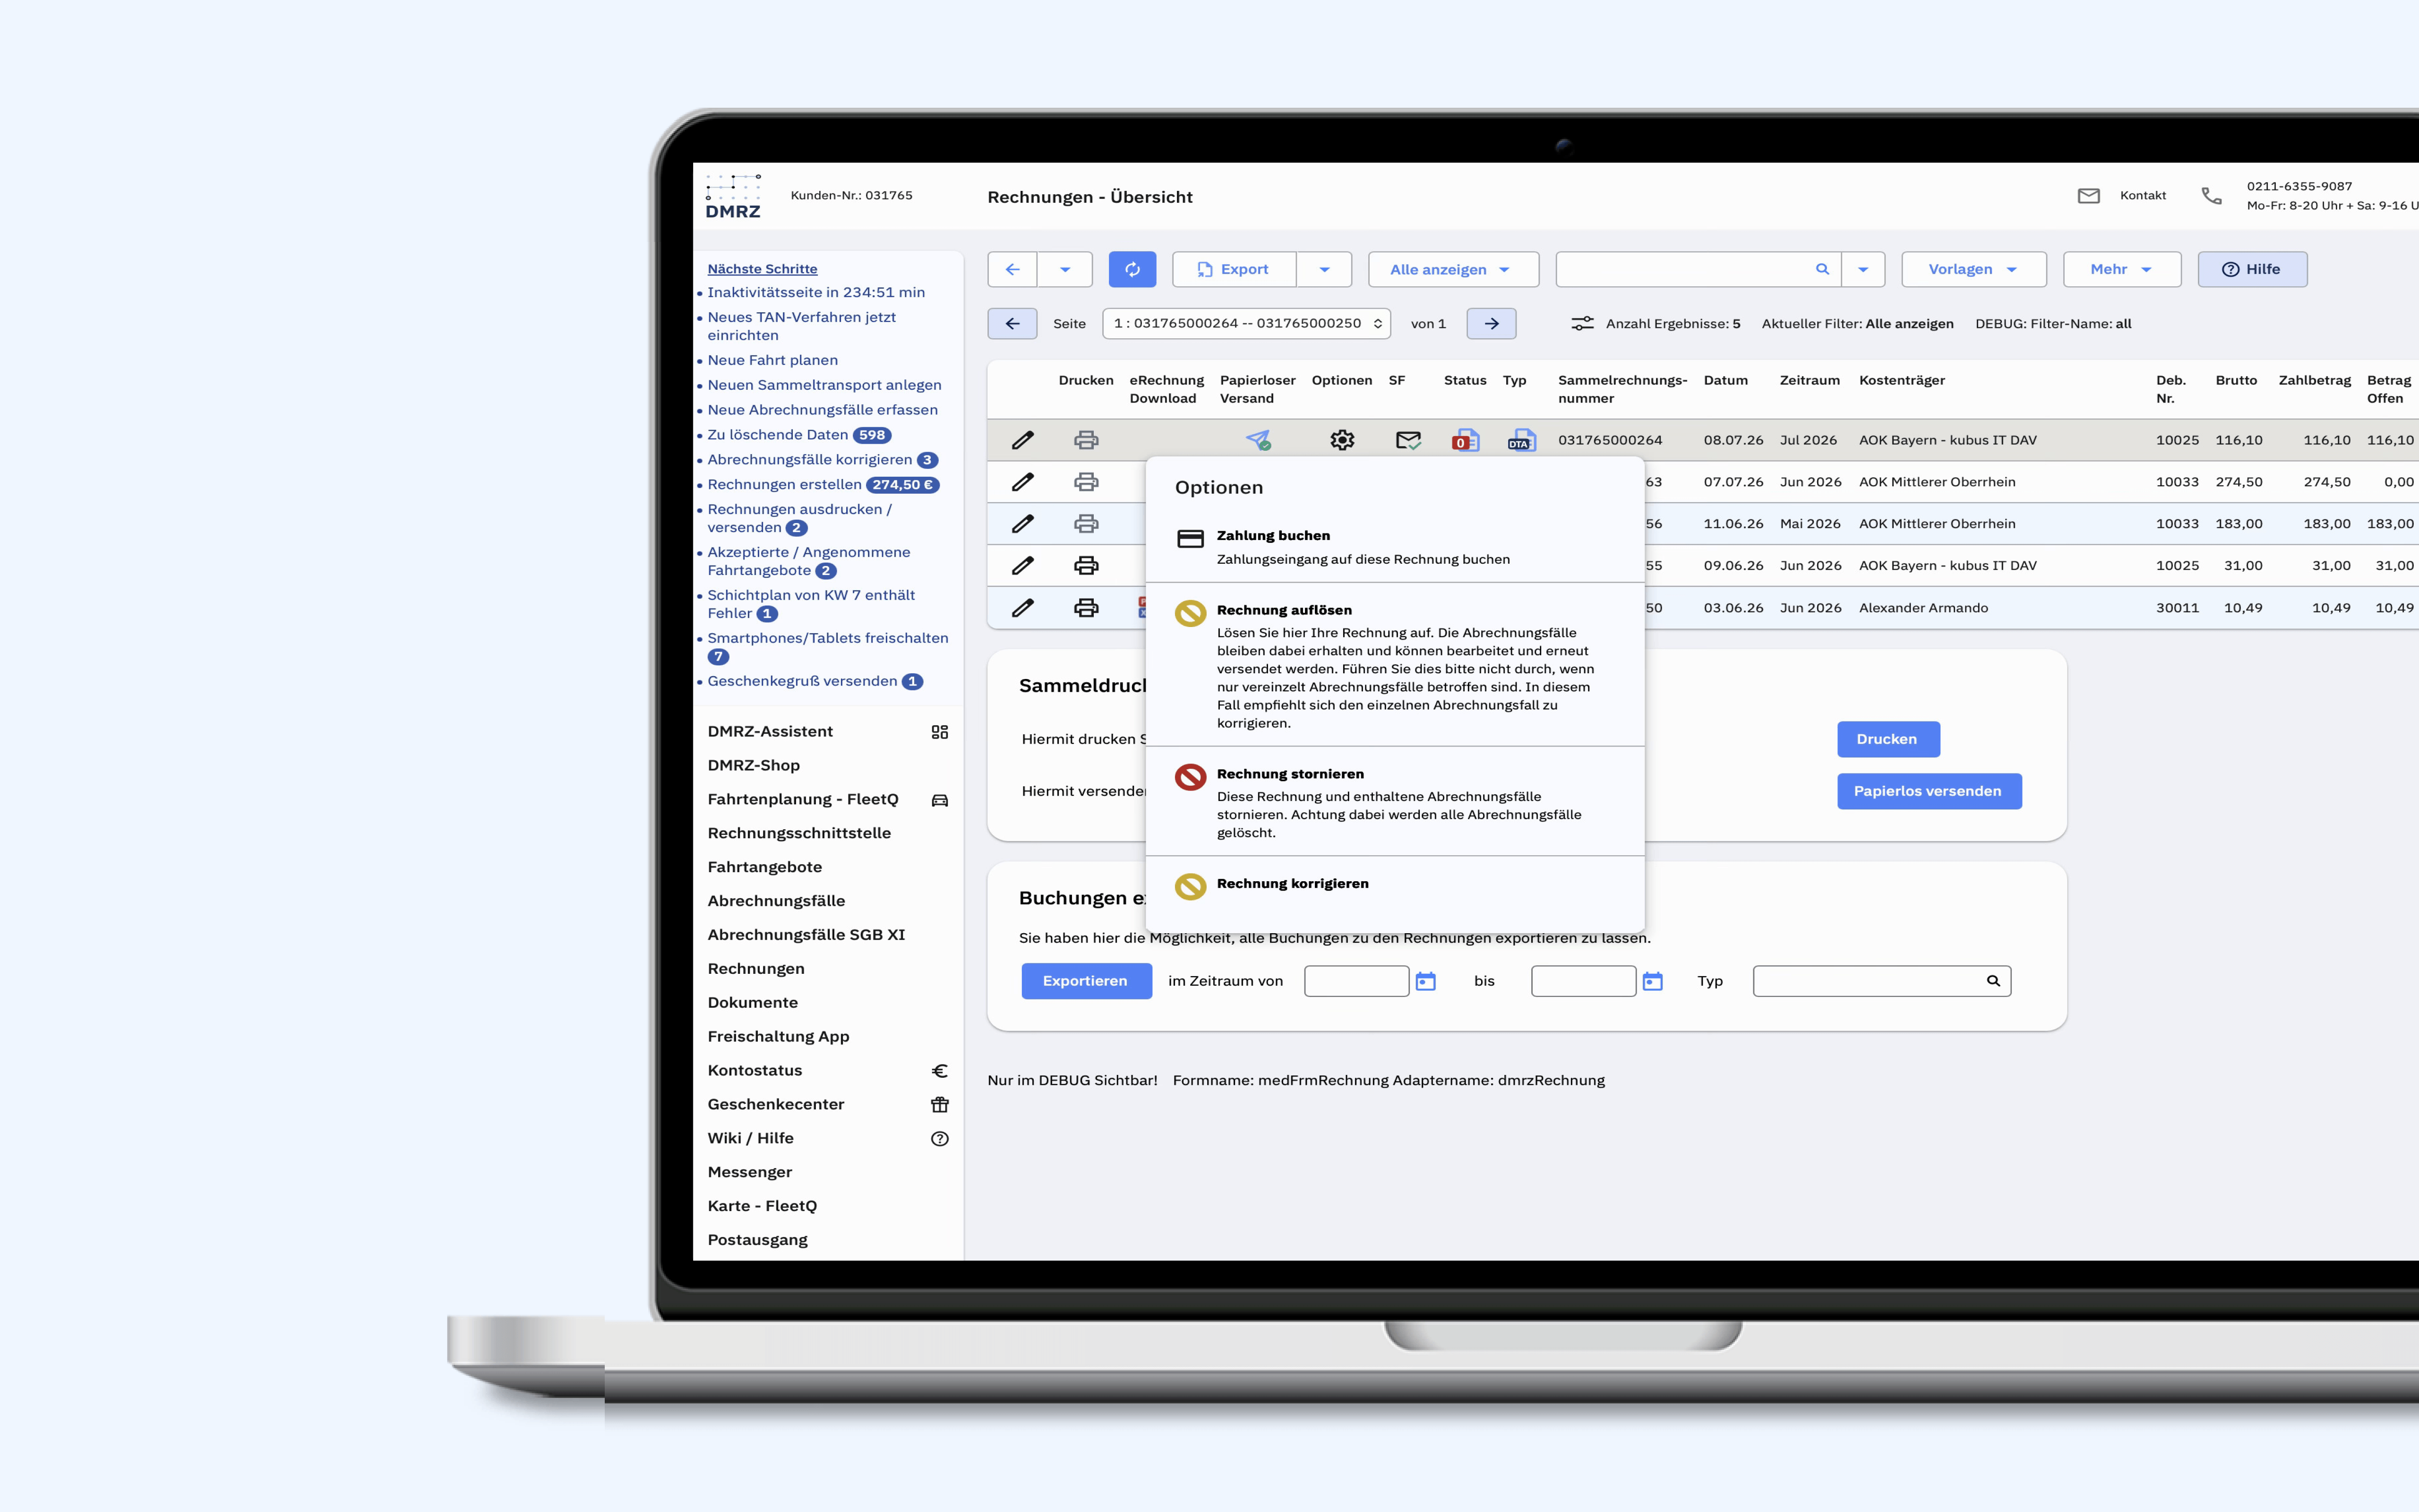Click printer icon in AOK Mittlerer Oberrhein 274,50 row
2419x1512 pixels.
(1086, 482)
